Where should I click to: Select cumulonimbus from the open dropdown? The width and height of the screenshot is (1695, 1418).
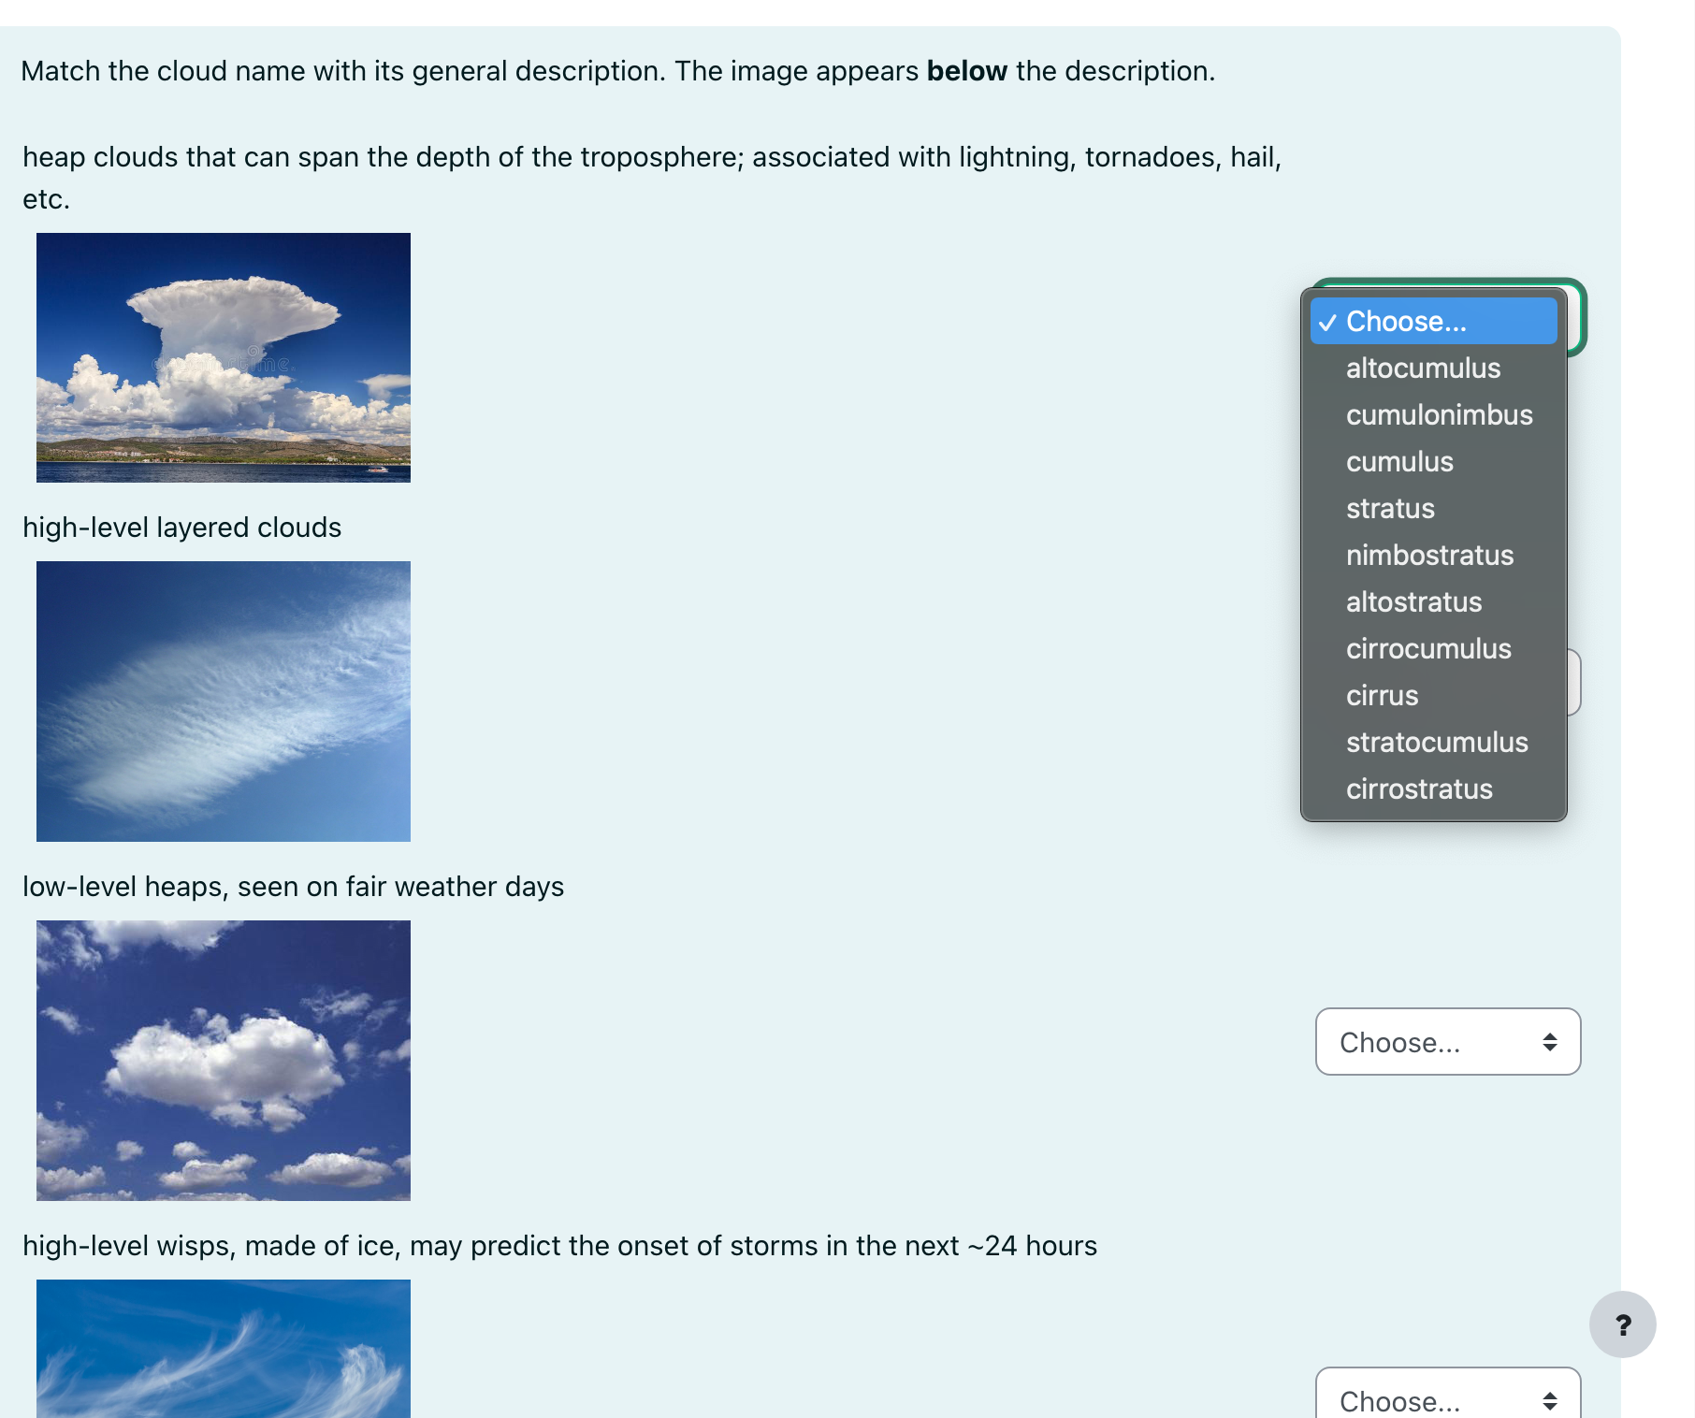click(1439, 414)
